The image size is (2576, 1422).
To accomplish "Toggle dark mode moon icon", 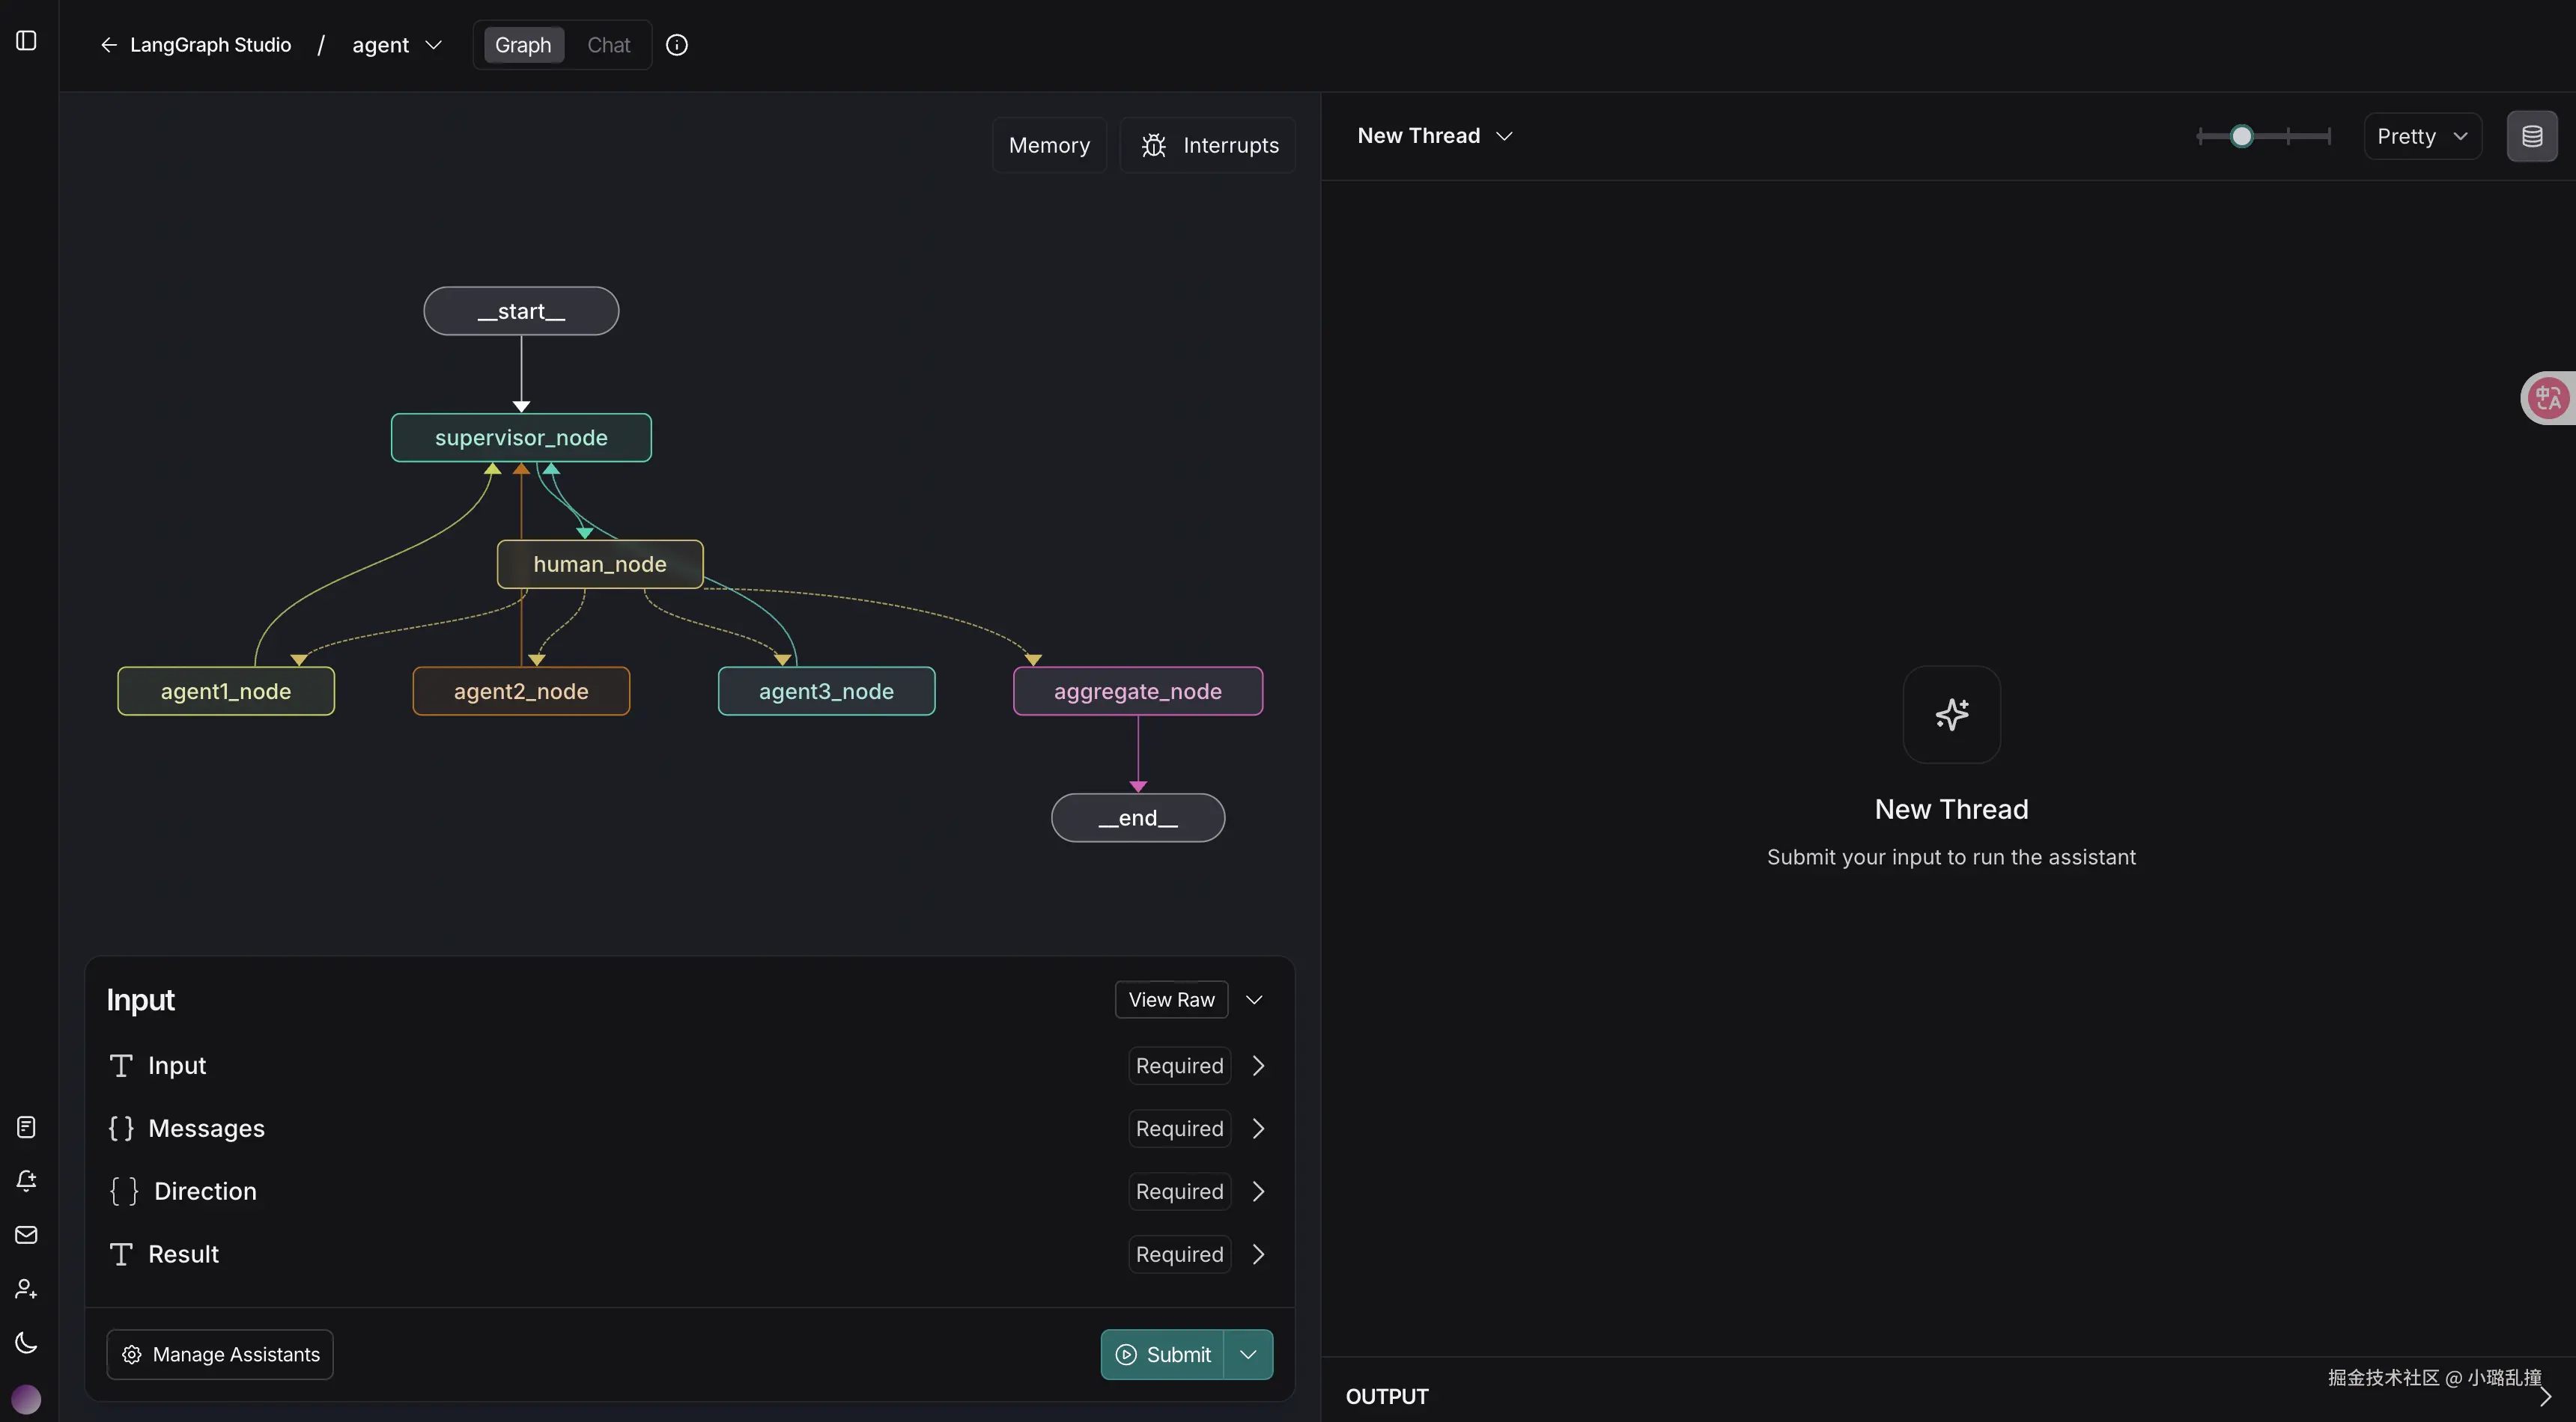I will [27, 1343].
